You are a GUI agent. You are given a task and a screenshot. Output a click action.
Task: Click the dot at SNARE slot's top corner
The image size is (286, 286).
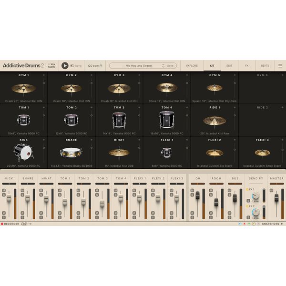click(x=92, y=140)
